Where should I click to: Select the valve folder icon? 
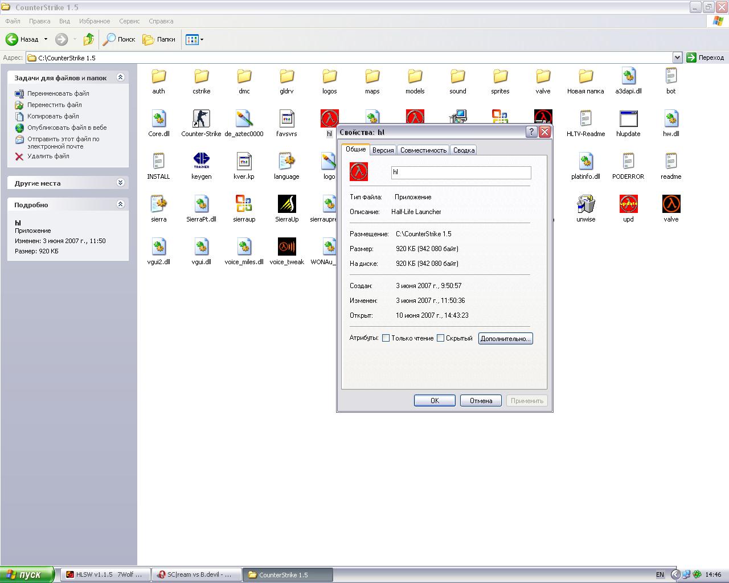(543, 76)
